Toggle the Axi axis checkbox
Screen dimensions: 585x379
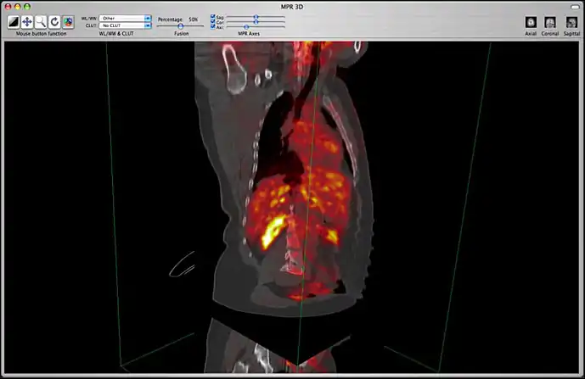pos(213,26)
